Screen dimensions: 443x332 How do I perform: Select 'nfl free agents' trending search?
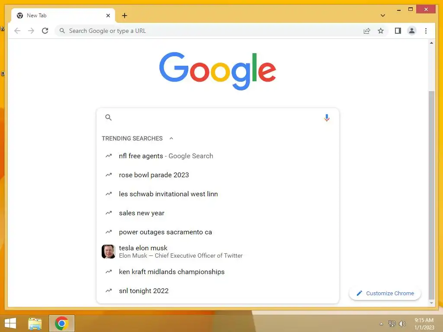218,156
